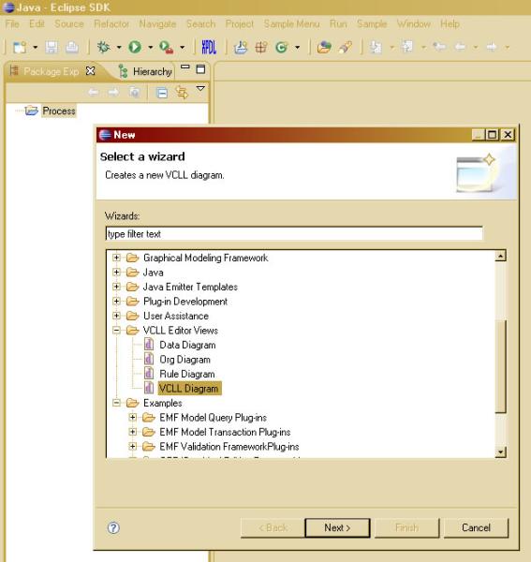Screen dimensions: 531x562
Task: Click the Next Annotation toolbar icon
Action: 376,47
